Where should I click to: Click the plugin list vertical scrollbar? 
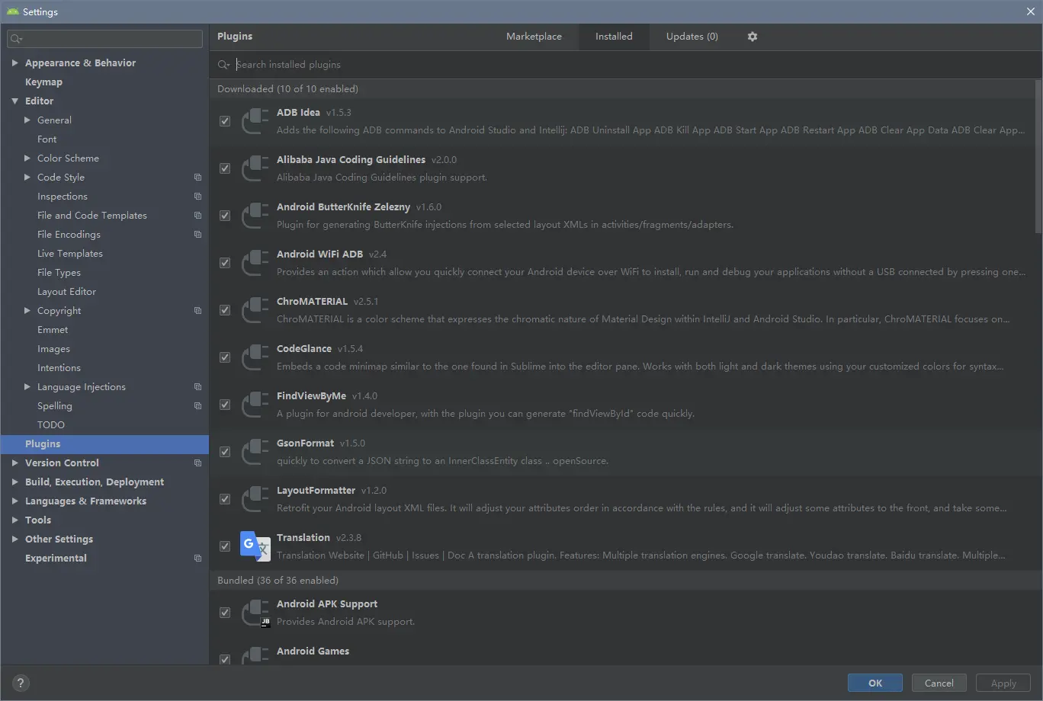[1038, 156]
